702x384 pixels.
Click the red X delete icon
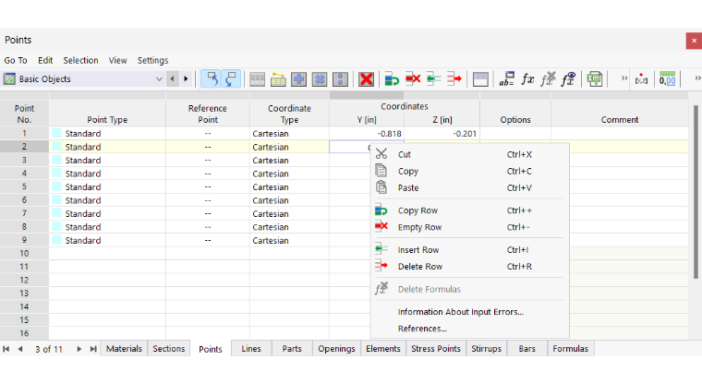[x=366, y=79]
